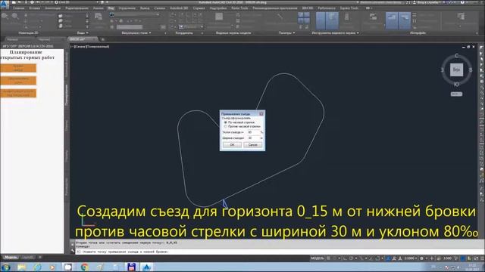Screen dimensions: 485x272
Task: Open the AutoCAD application menu logo button
Action: (x=5, y=4)
